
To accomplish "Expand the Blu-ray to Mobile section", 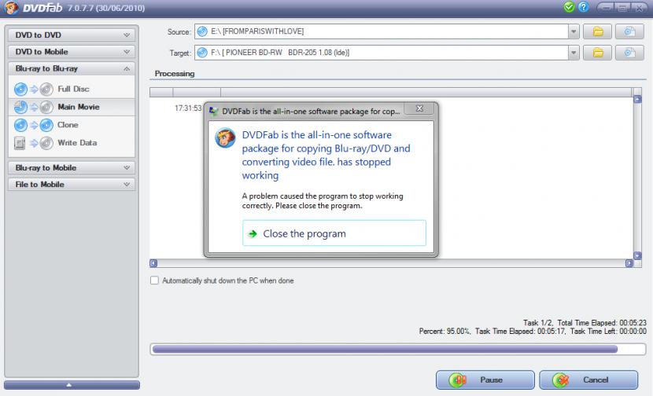I will [x=72, y=167].
